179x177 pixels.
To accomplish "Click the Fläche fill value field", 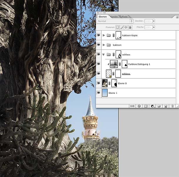I will [148, 27].
